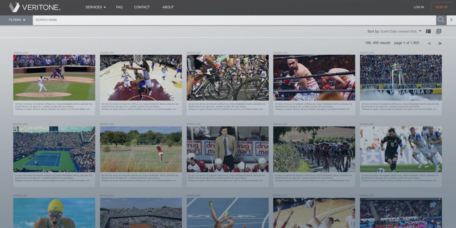This screenshot has height=228, width=456.
Task: Open the swimmer in yellow cap thumbnail
Action: click(54, 213)
